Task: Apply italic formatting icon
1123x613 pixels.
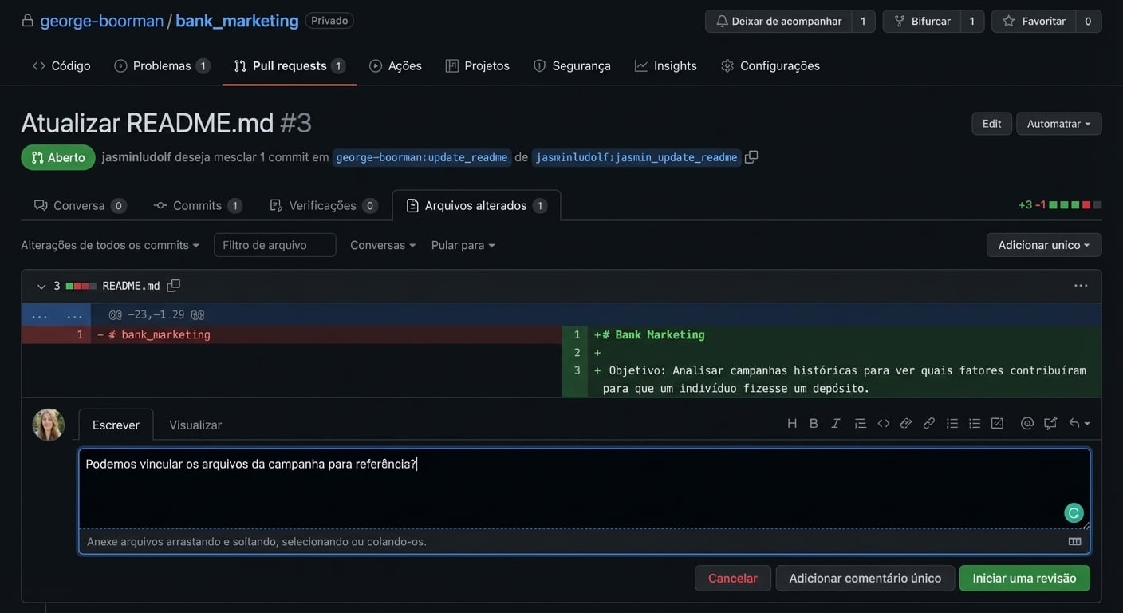Action: [x=836, y=424]
